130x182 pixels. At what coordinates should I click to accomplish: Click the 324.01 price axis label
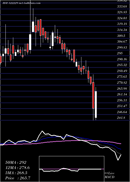(x=122, y=18)
